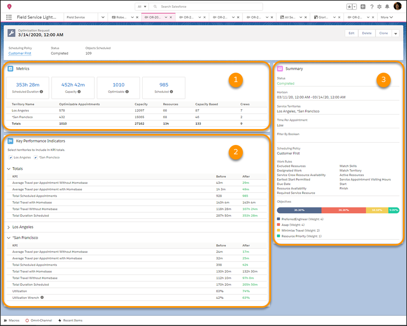Open the user profile avatar
The height and width of the screenshot is (326, 407).
(397, 6)
